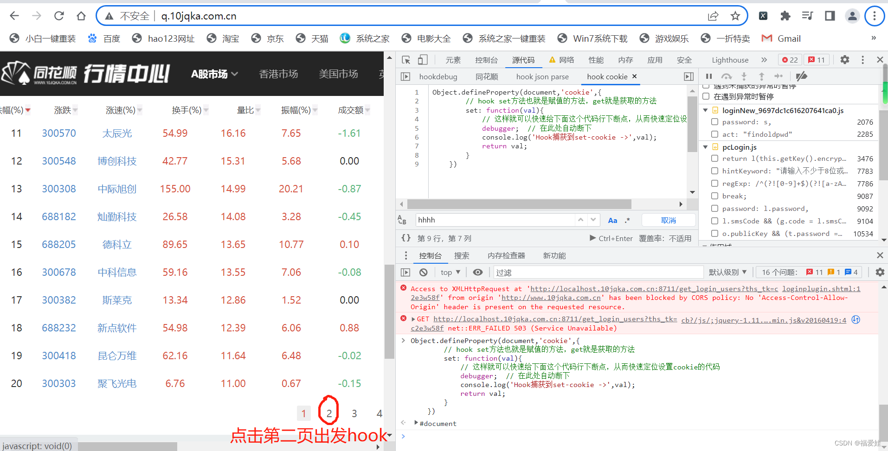The image size is (888, 451).
Task: Clear the console output
Action: [423, 272]
